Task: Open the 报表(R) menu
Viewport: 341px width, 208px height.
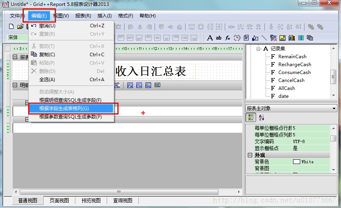Action: coord(83,16)
